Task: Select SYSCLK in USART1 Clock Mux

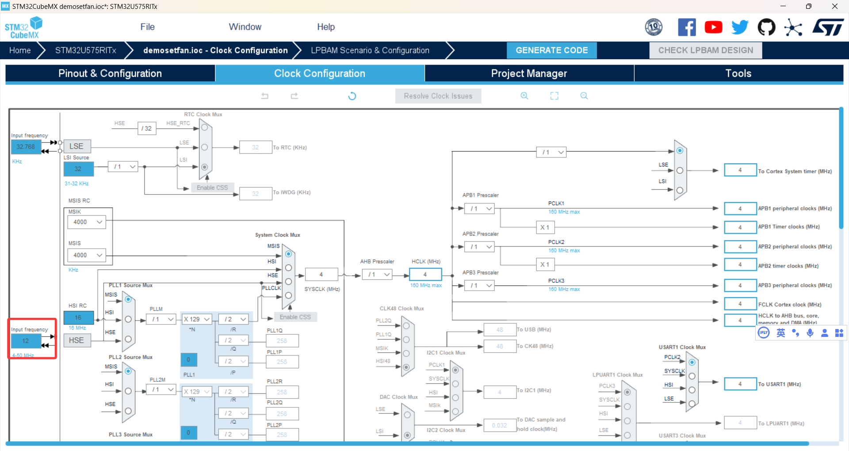Action: [x=692, y=376]
